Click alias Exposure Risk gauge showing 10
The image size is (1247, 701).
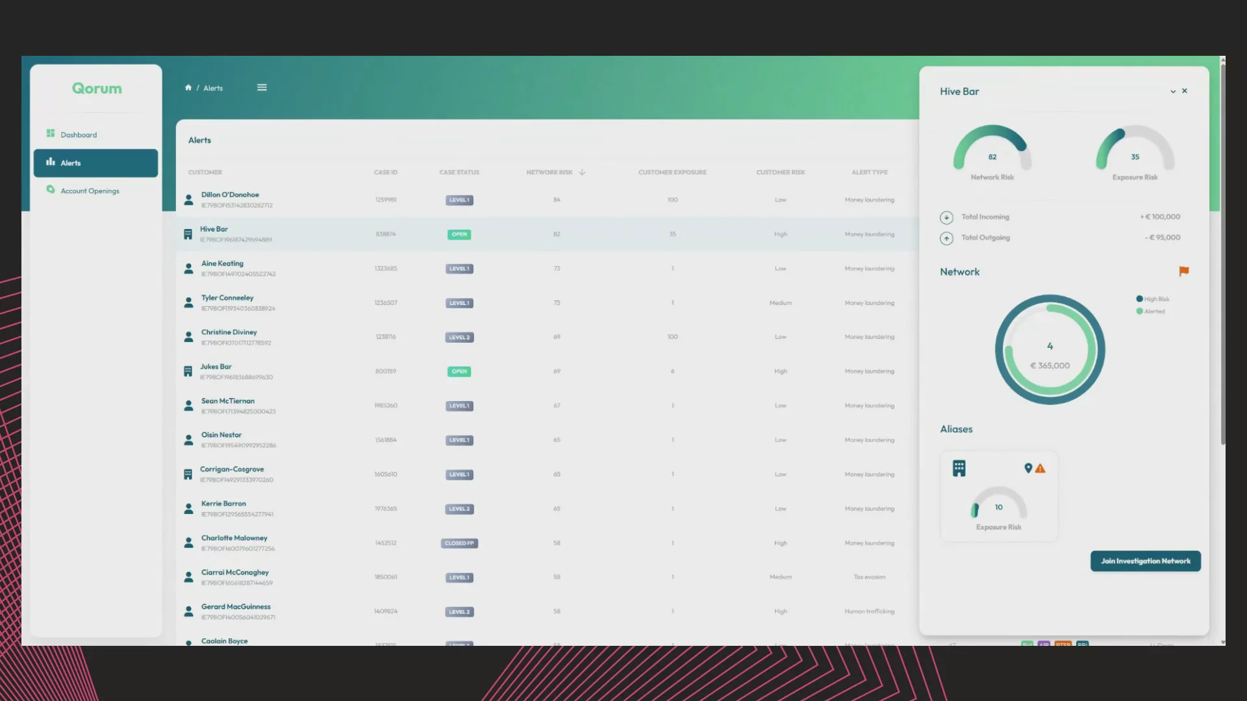(999, 503)
